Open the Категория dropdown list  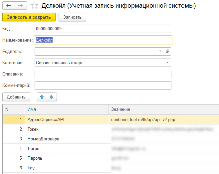tap(167, 63)
